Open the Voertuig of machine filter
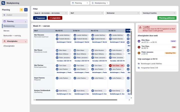The height and width of the screenshot is (112, 180). pyautogui.click(x=159, y=13)
